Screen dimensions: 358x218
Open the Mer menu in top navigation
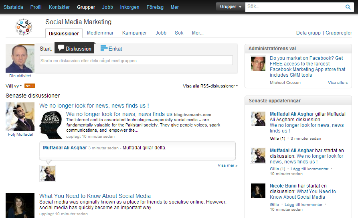point(175,7)
